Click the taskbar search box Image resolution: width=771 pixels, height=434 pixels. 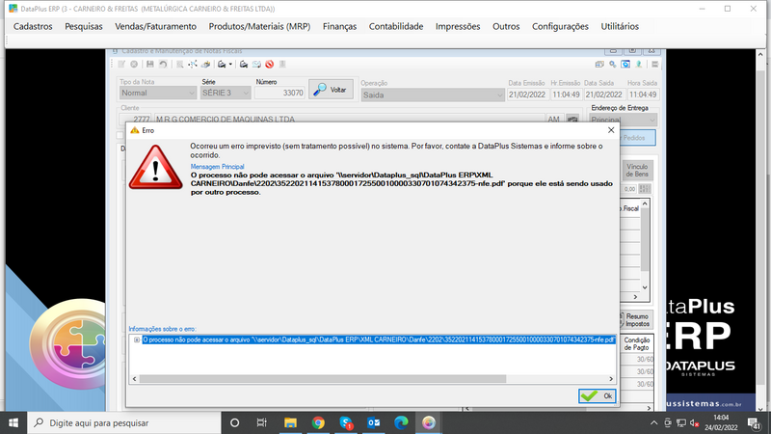(124, 422)
